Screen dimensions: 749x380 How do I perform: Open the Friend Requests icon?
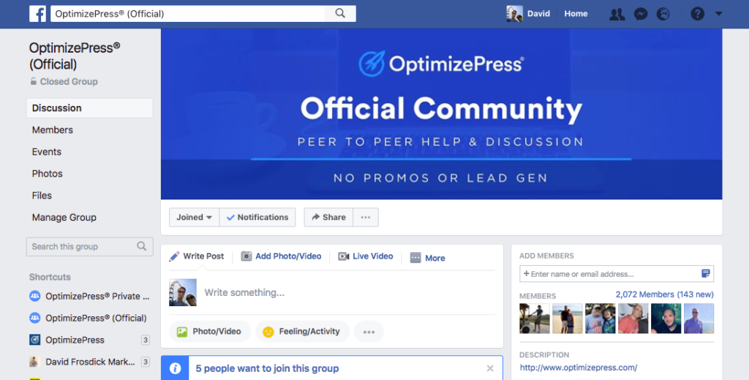[x=617, y=14]
